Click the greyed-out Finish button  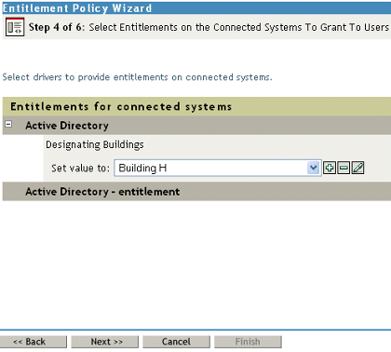248,342
